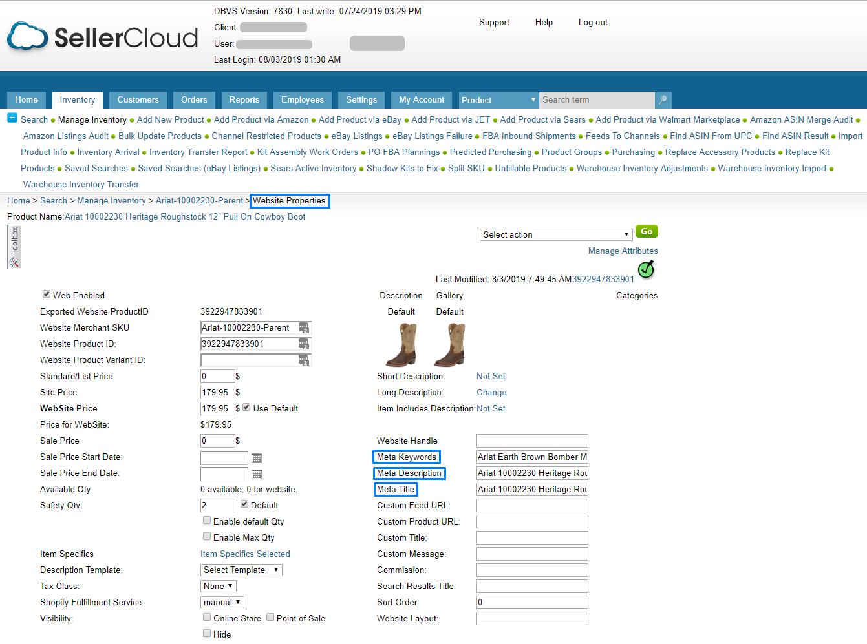Click the green Go button
The image size is (867, 644).
[647, 231]
